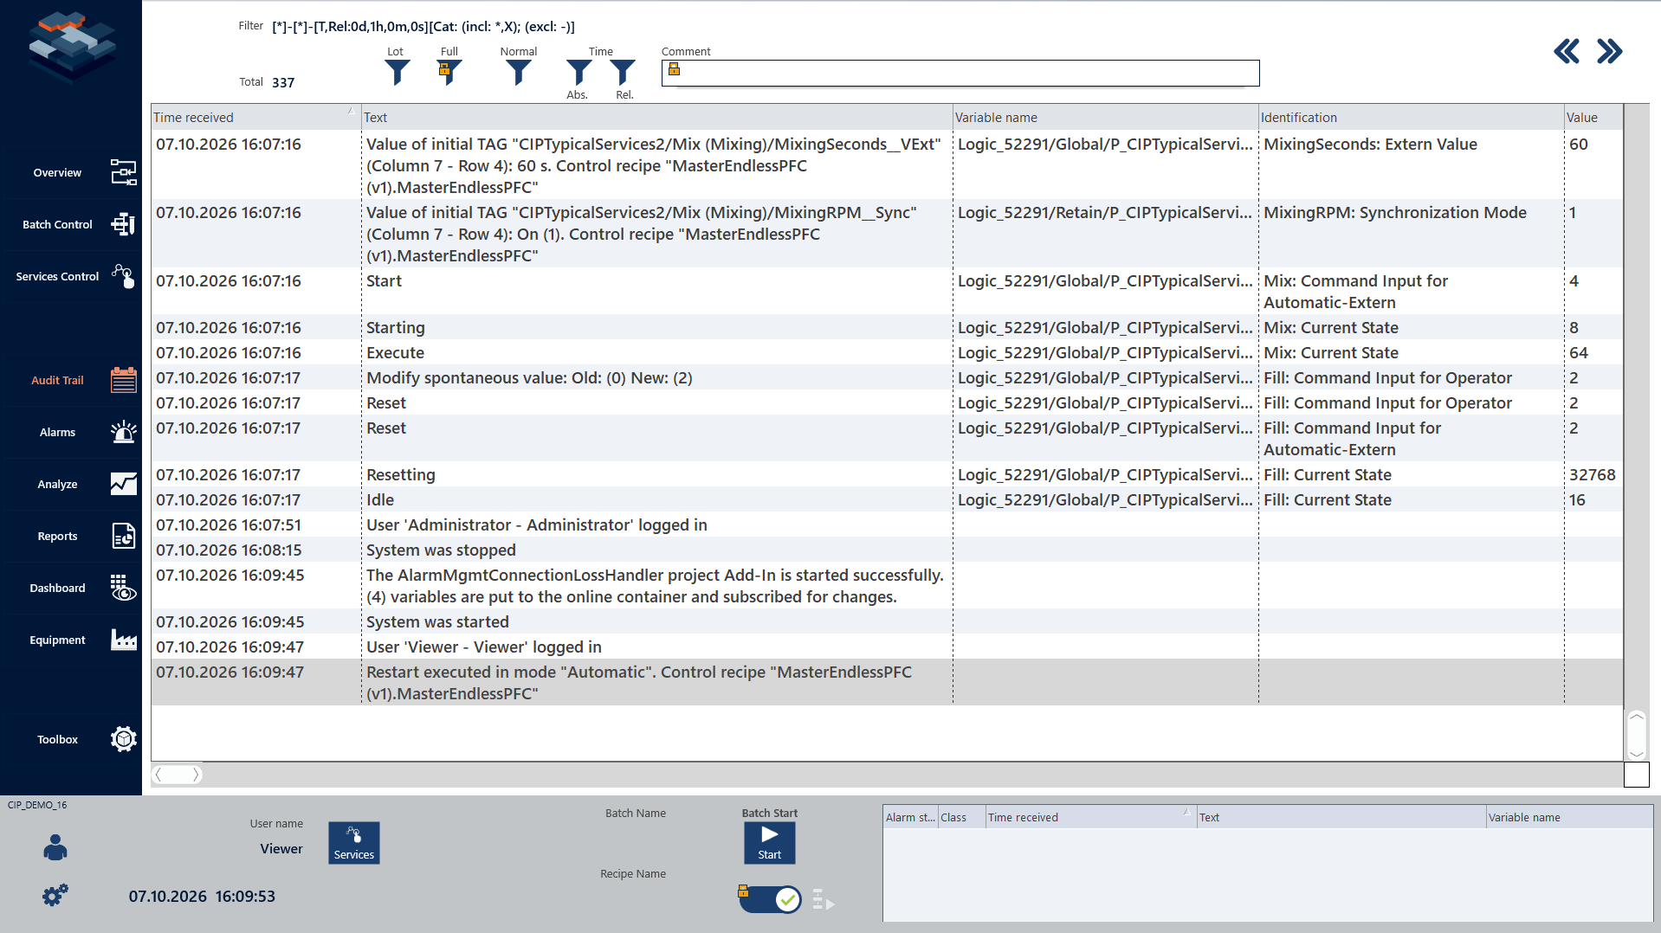This screenshot has width=1661, height=933.
Task: Open the Toolbox settings
Action: [71, 739]
